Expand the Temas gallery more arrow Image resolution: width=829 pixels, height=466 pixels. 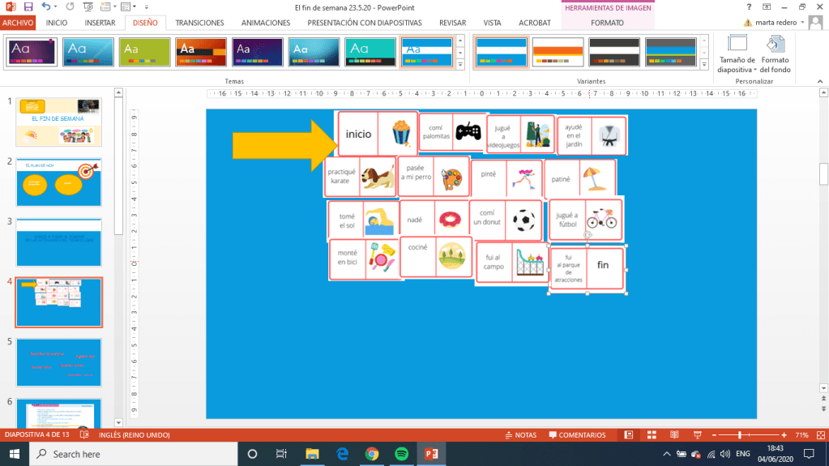pos(460,65)
